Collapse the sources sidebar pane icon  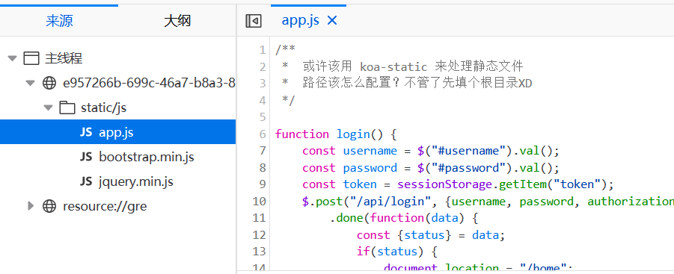pyautogui.click(x=254, y=21)
